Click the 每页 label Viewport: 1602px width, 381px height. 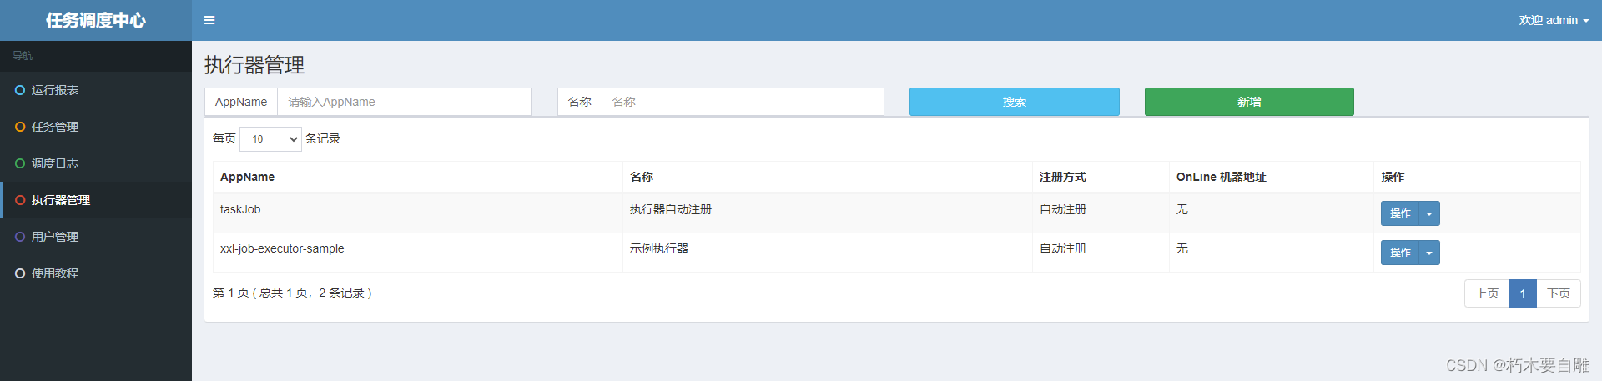coord(224,138)
